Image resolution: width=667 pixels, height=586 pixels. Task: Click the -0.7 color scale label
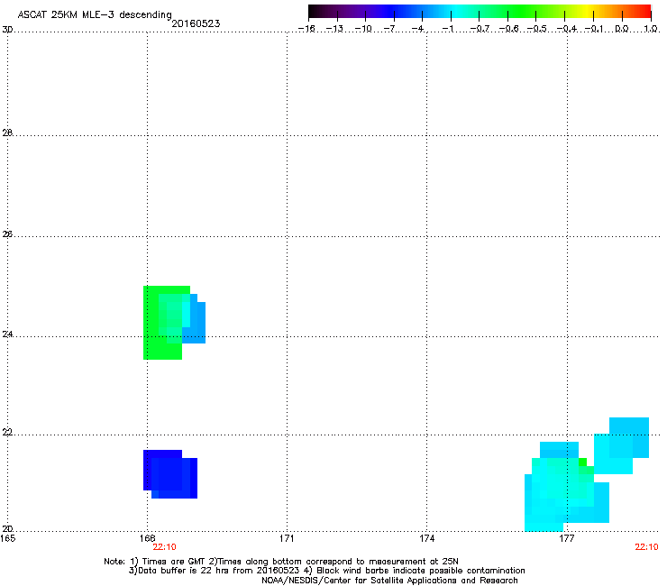point(480,29)
